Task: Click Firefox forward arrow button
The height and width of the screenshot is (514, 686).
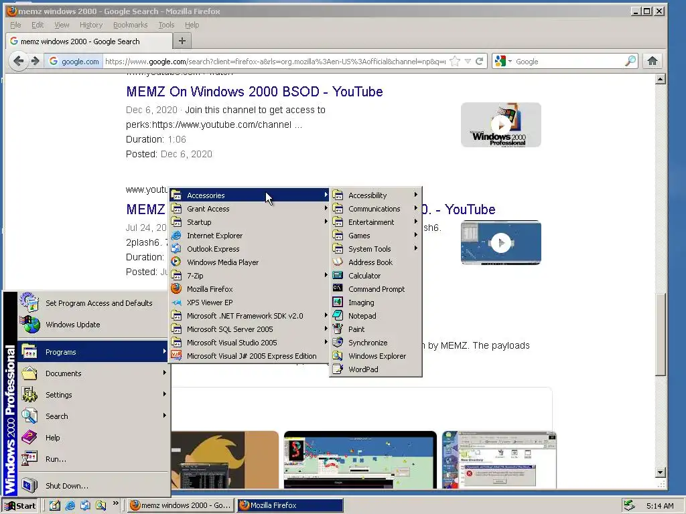Action: point(36,61)
